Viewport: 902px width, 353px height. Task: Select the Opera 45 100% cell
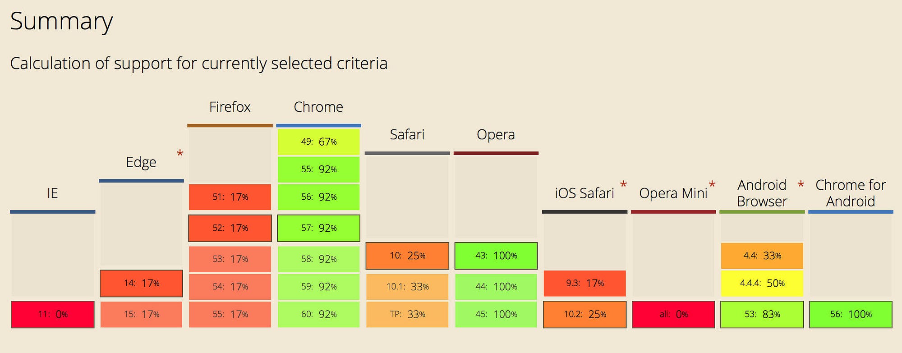[x=496, y=314]
